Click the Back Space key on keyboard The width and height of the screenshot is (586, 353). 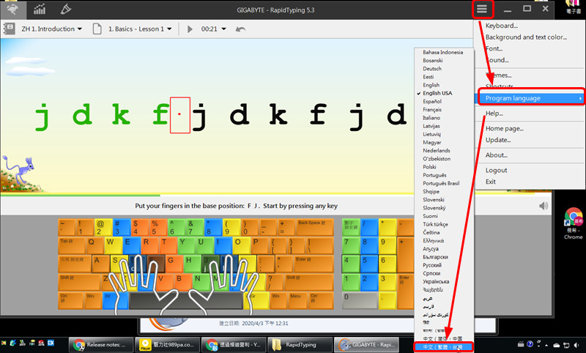point(315,227)
